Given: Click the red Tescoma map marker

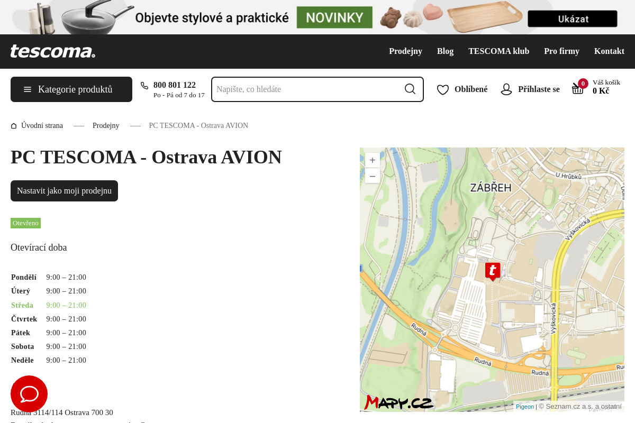Looking at the screenshot, I should [x=493, y=271].
